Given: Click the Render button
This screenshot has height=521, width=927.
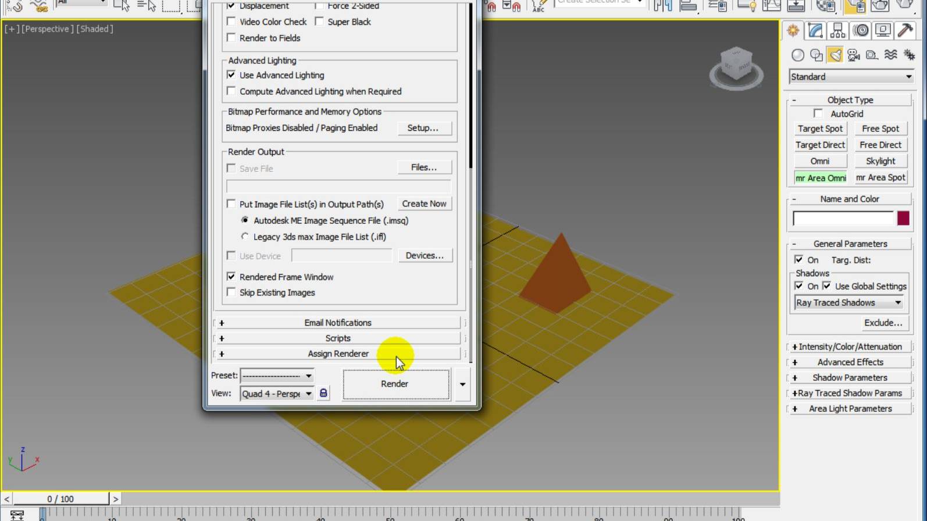Looking at the screenshot, I should pos(395,384).
